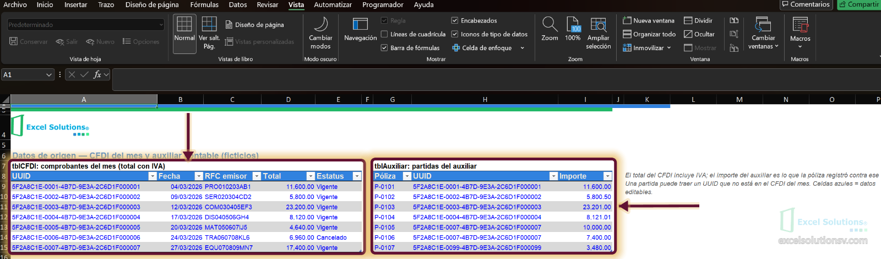Switch to the Programador tab
Image resolution: width=881 pixels, height=259 pixels.
point(383,4)
